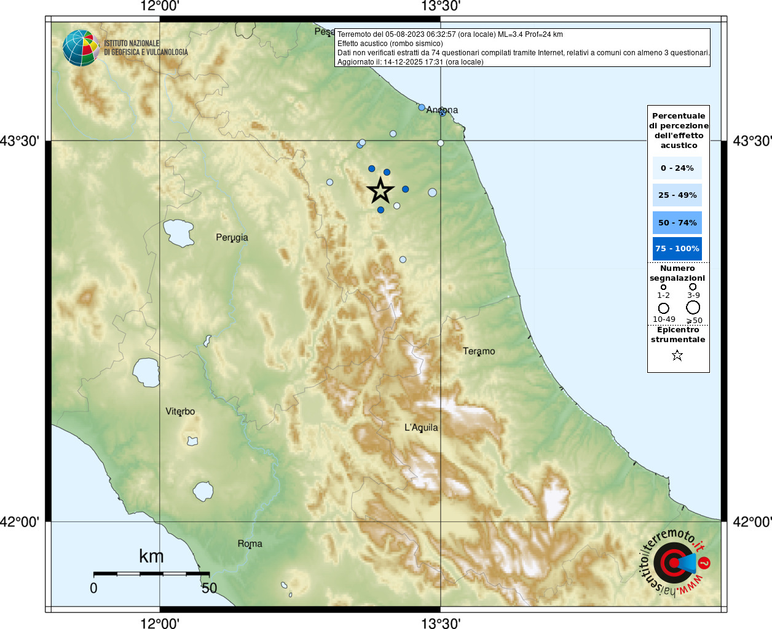Click the 'Epicentro strumentale' legend heading
The width and height of the screenshot is (772, 629).
678,334
